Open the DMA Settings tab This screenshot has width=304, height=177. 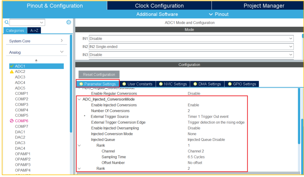tap(207, 84)
